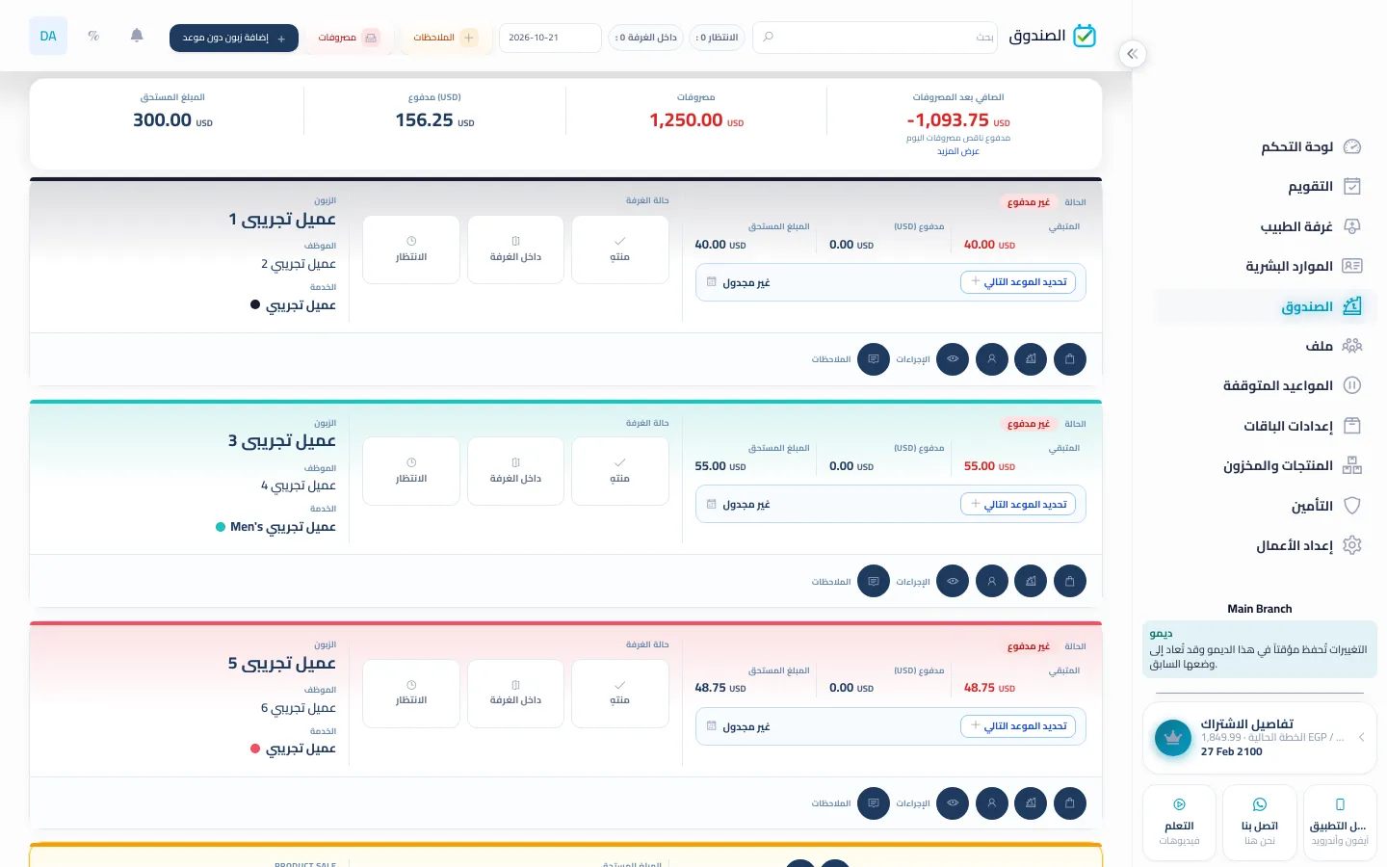
Task: Focus the بحث search field
Action: 877,38
